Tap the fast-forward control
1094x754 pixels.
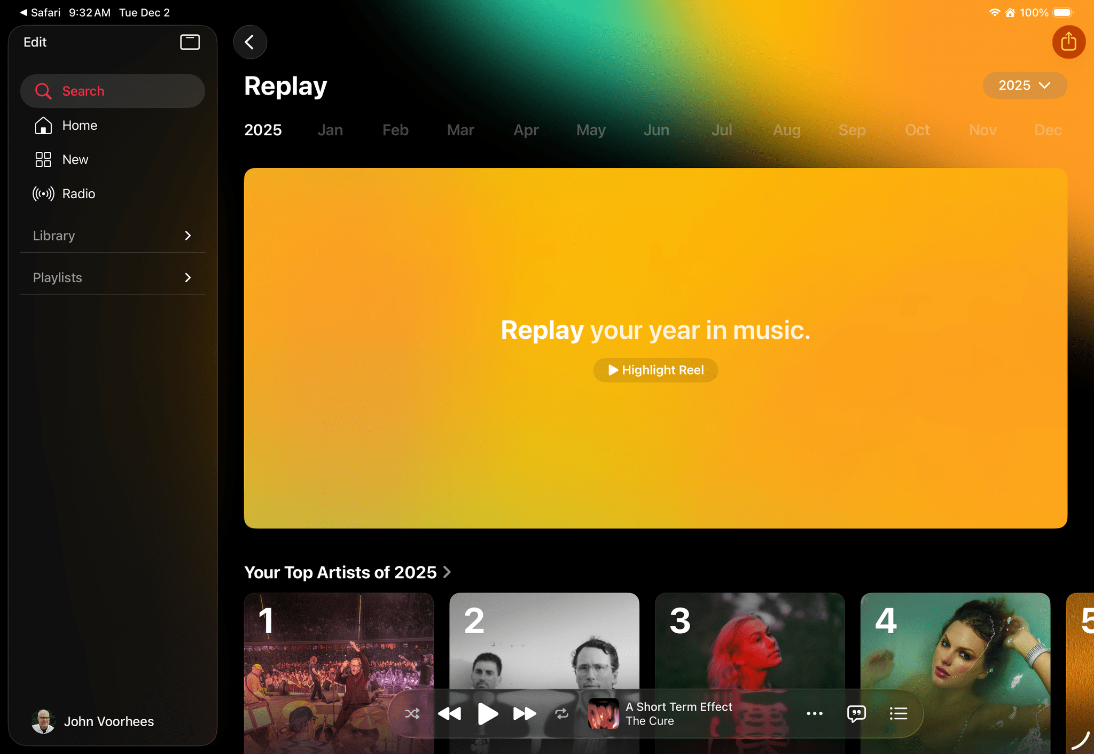coord(524,713)
